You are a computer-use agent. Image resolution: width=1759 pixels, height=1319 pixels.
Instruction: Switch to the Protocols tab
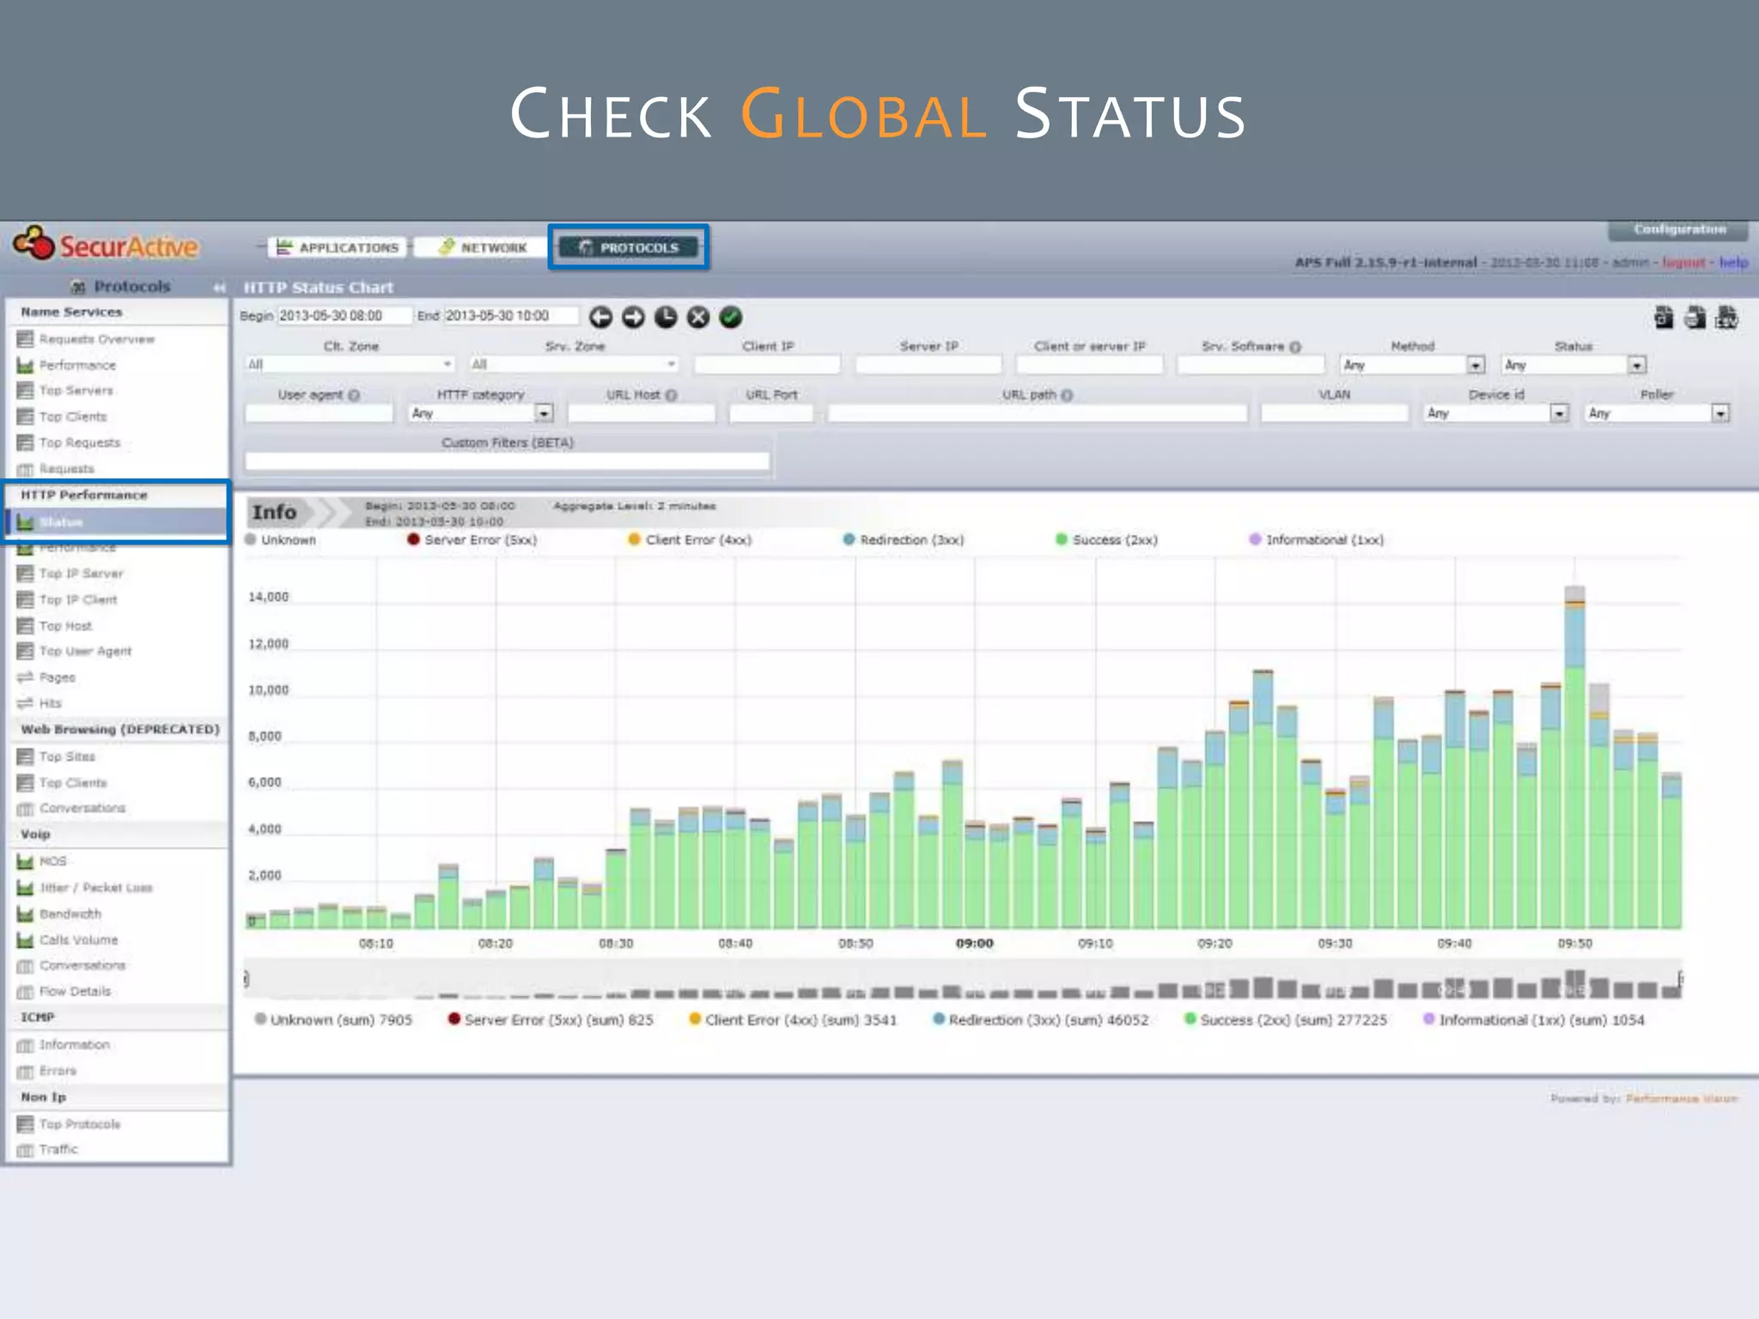pos(630,247)
